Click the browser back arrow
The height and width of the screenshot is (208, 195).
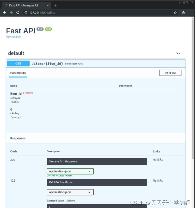tap(5, 13)
